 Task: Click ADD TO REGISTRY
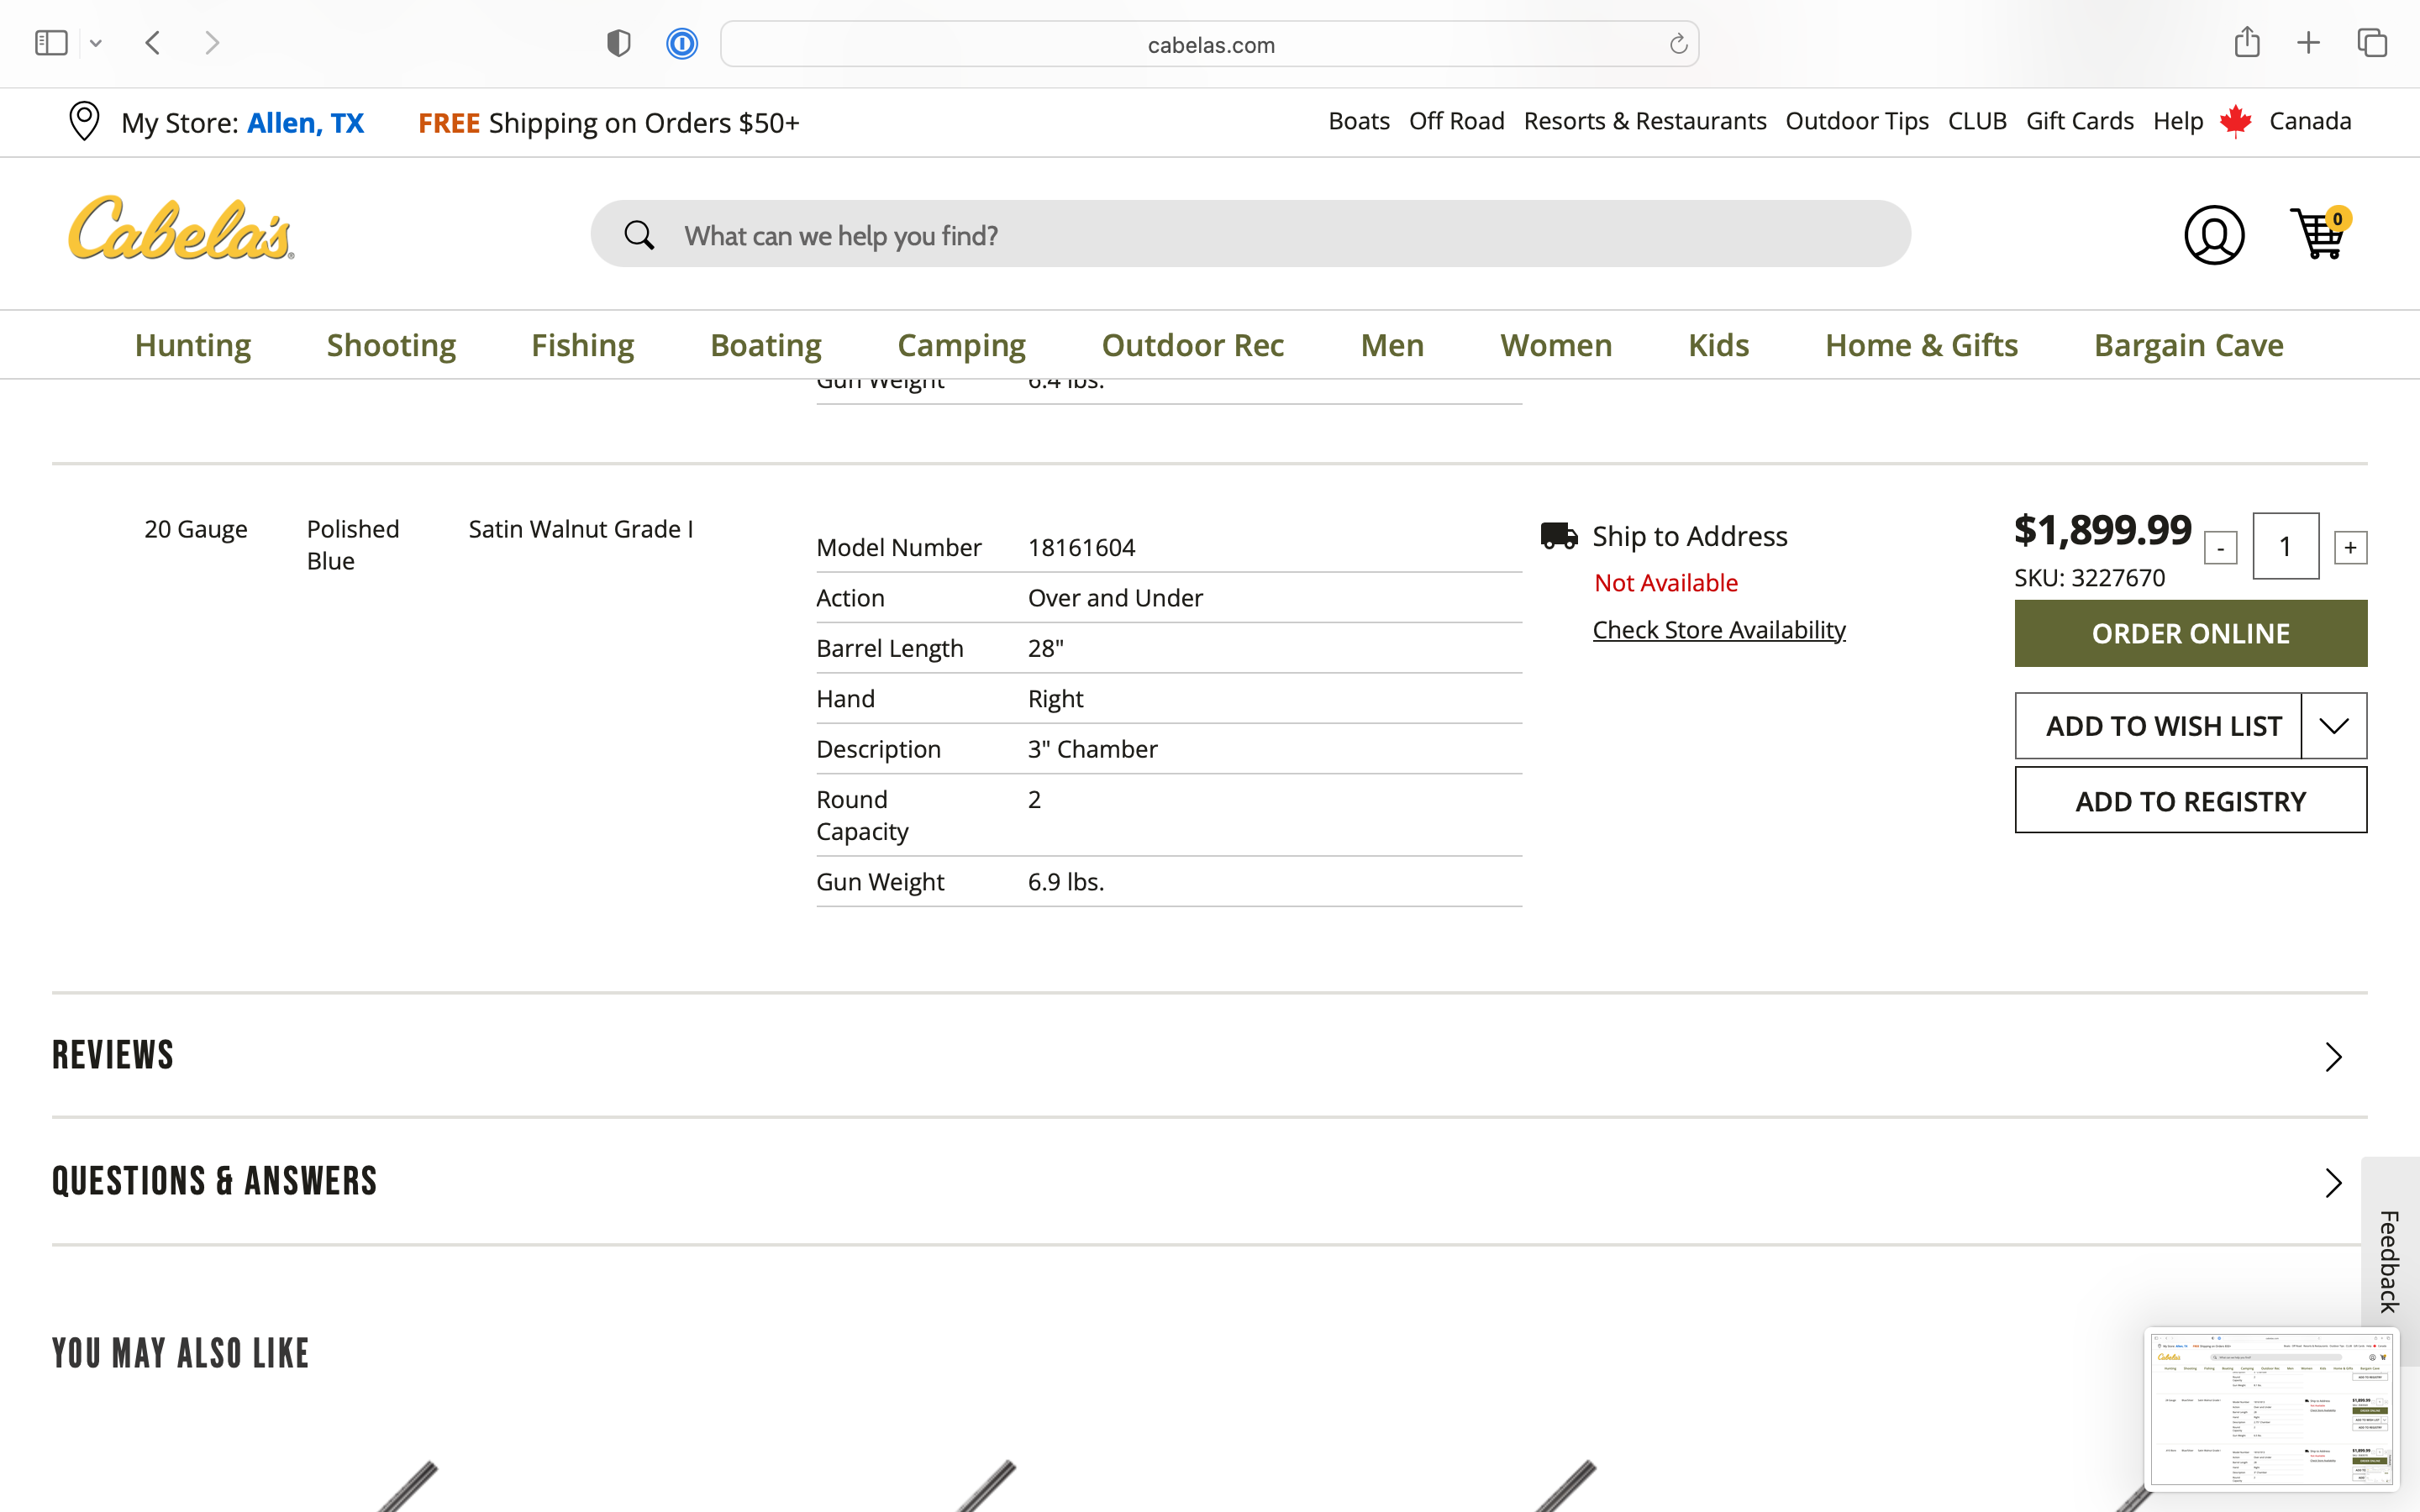click(2190, 800)
